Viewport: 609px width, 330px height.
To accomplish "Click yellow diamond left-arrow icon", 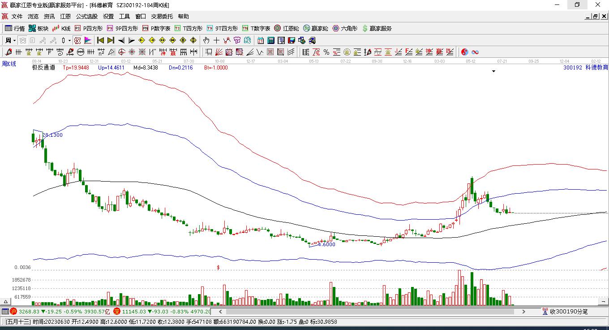I will pyautogui.click(x=142, y=40).
